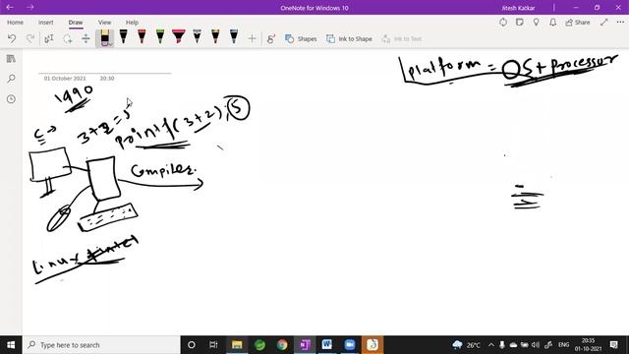Activate the Lasso Select tool

pyautogui.click(x=68, y=39)
